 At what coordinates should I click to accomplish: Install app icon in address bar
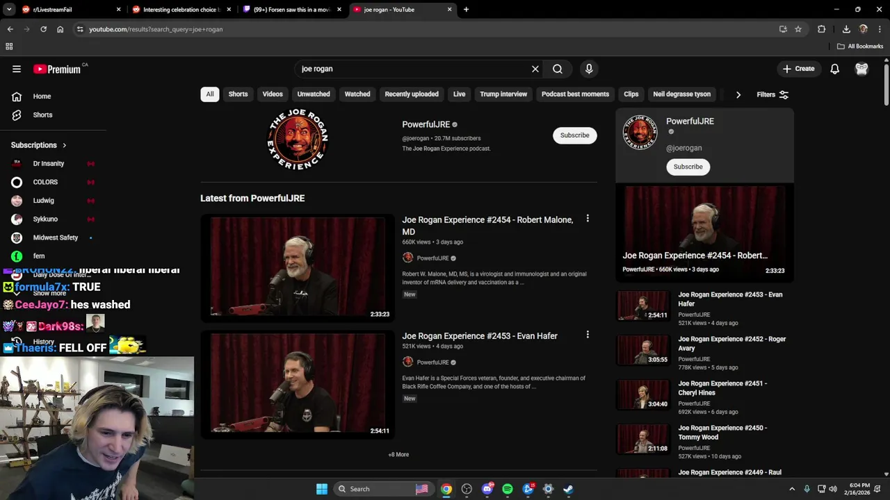point(783,29)
